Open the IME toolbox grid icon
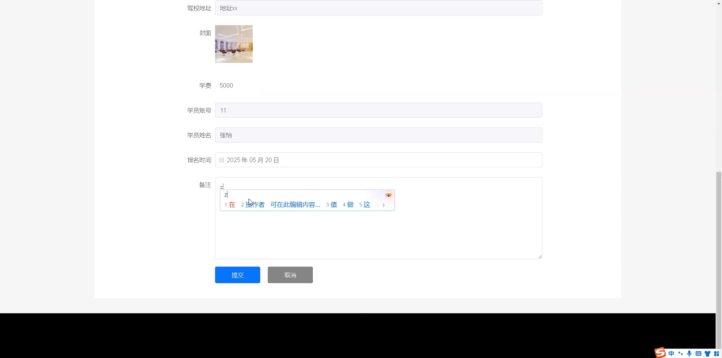 [x=716, y=353]
